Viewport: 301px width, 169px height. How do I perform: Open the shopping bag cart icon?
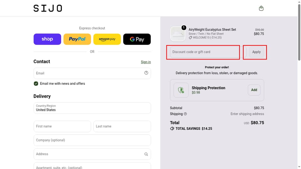click(261, 8)
